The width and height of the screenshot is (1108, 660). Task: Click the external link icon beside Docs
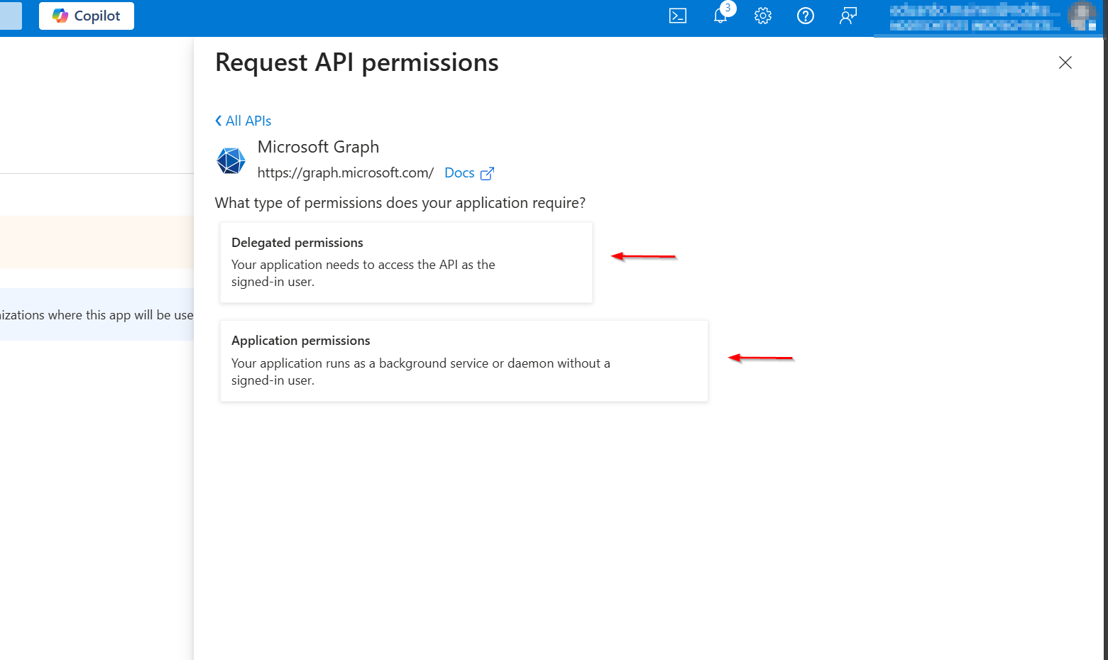(x=487, y=174)
